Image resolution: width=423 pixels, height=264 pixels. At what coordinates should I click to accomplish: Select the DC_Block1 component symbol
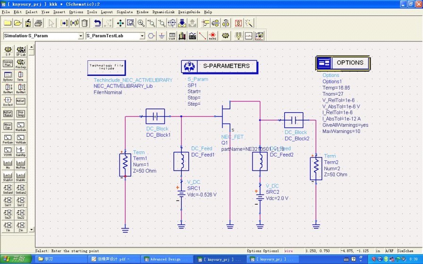155,116
